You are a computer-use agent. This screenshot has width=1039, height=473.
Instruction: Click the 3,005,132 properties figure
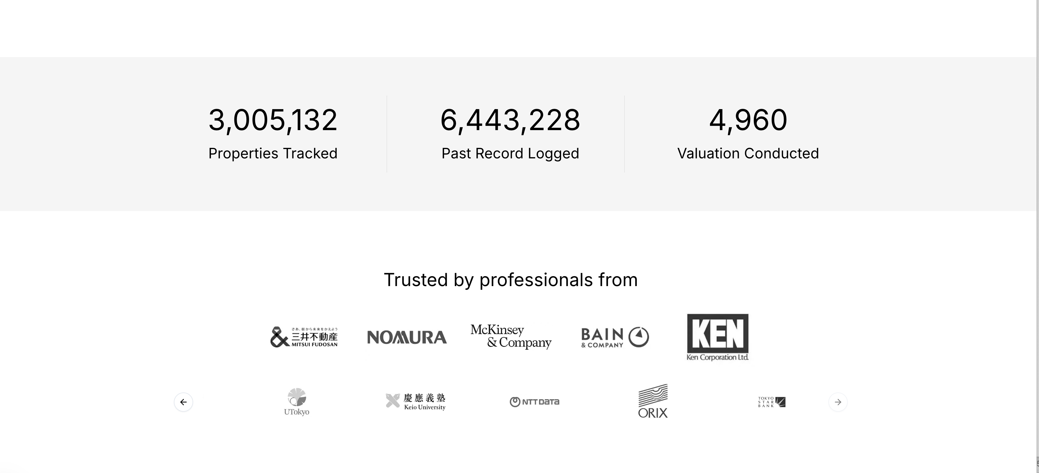pyautogui.click(x=273, y=120)
